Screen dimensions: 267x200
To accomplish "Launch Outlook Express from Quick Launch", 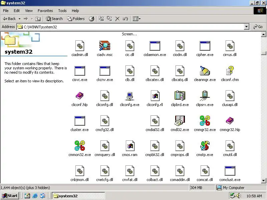I will point(42,196).
